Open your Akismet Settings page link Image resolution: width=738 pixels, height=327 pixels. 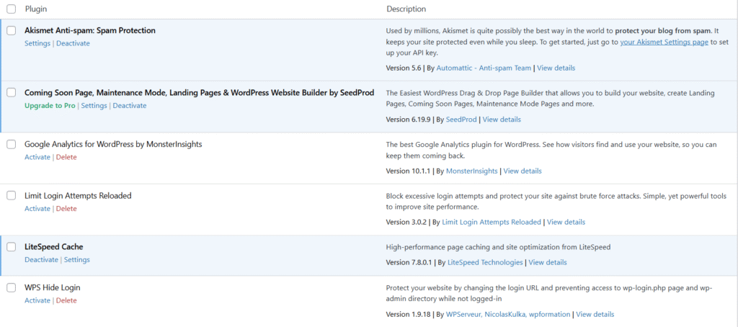664,42
